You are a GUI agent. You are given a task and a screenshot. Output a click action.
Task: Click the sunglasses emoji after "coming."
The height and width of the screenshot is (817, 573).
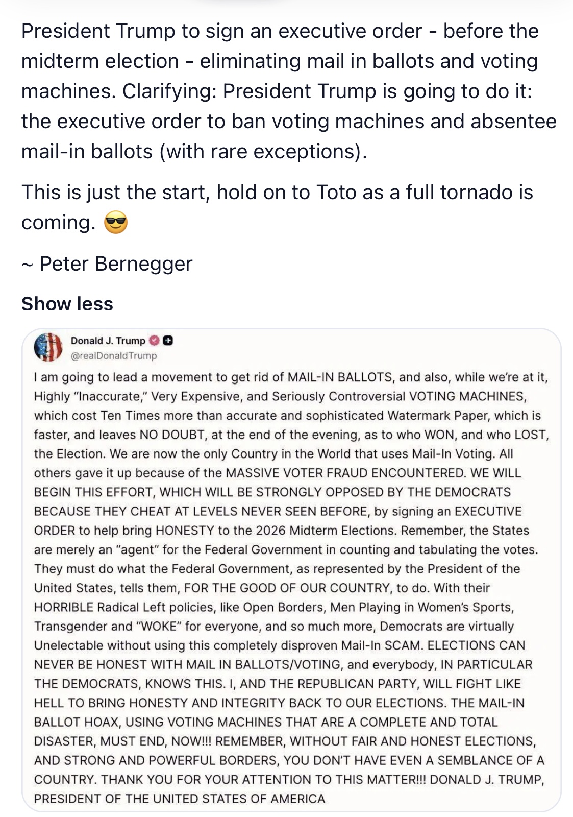click(x=116, y=223)
